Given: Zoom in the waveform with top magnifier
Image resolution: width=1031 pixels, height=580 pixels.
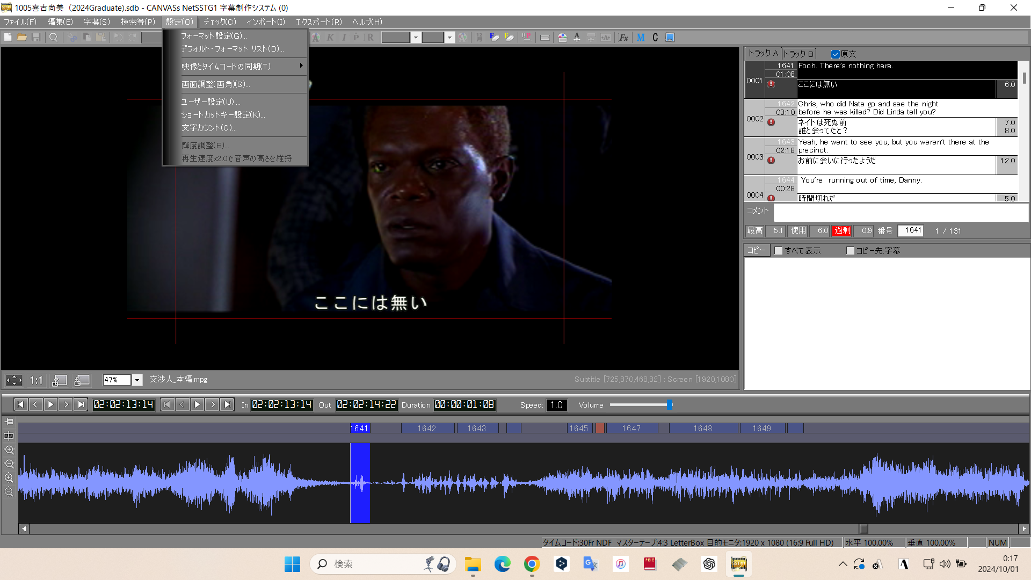Looking at the screenshot, I should pos(9,450).
